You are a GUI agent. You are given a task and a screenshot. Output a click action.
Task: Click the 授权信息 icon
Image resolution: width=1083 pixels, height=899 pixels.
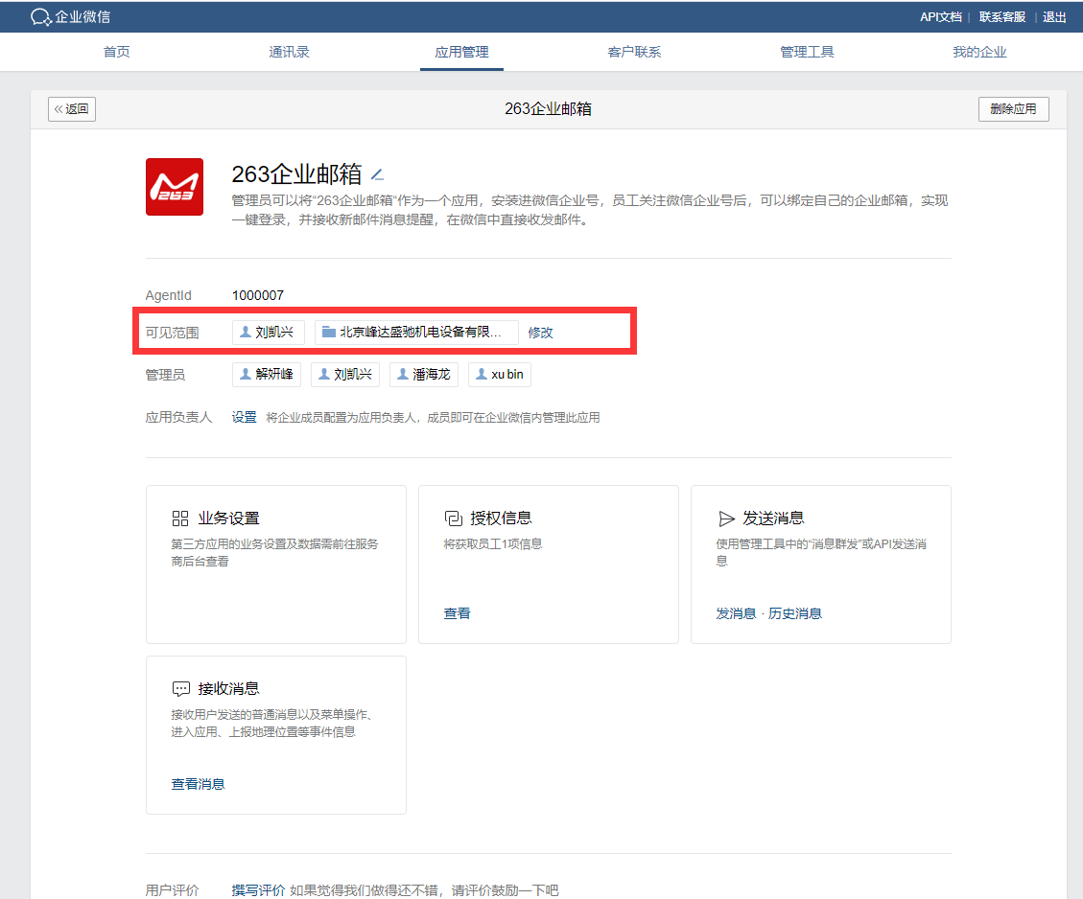(453, 519)
